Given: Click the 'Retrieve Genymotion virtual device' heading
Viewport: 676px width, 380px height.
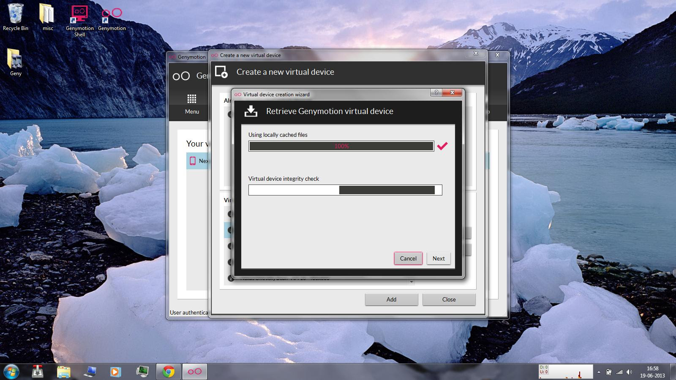Looking at the screenshot, I should (x=330, y=111).
